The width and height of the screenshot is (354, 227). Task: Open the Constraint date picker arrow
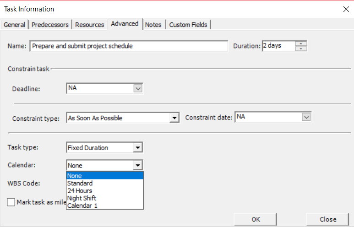pos(306,117)
